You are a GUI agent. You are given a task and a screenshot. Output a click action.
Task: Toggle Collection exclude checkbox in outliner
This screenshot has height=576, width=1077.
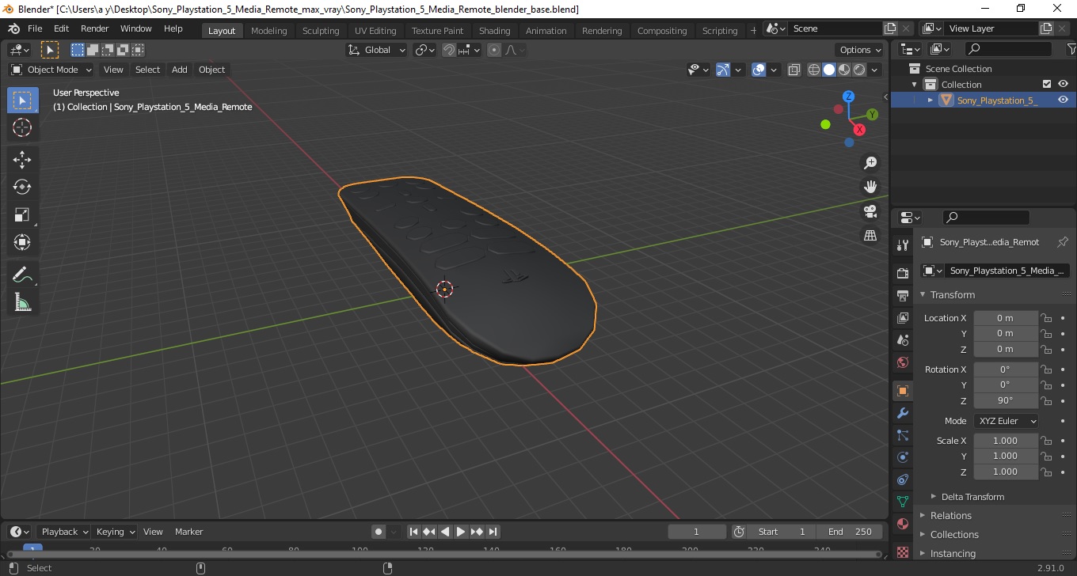pos(1047,84)
